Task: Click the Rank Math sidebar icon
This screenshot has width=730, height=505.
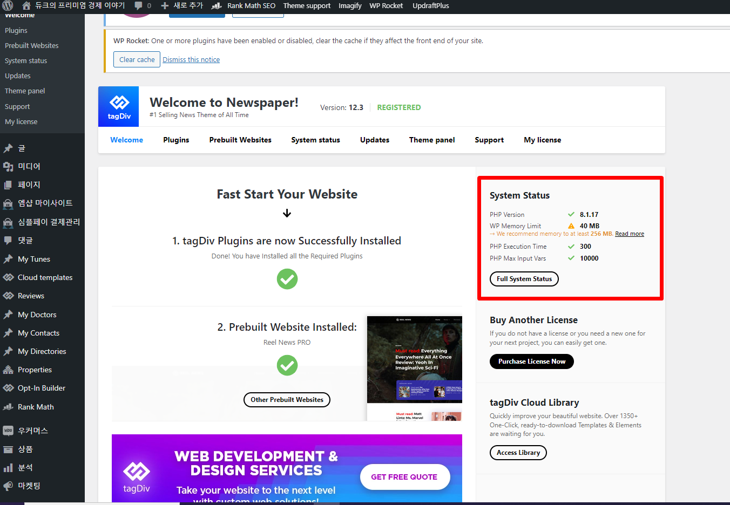Action: pos(8,407)
